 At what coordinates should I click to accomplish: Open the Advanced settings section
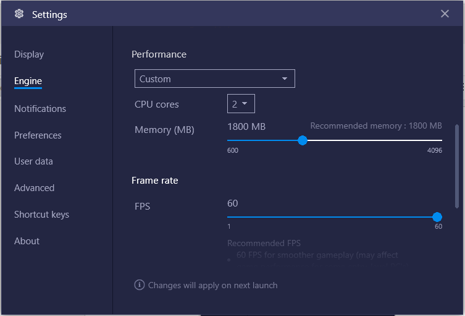coord(34,188)
